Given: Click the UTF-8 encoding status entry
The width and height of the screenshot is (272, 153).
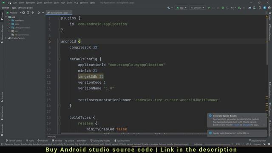Looking at the screenshot, I should click(x=249, y=144).
